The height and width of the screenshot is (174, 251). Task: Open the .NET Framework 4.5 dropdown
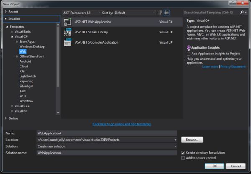[82, 13]
